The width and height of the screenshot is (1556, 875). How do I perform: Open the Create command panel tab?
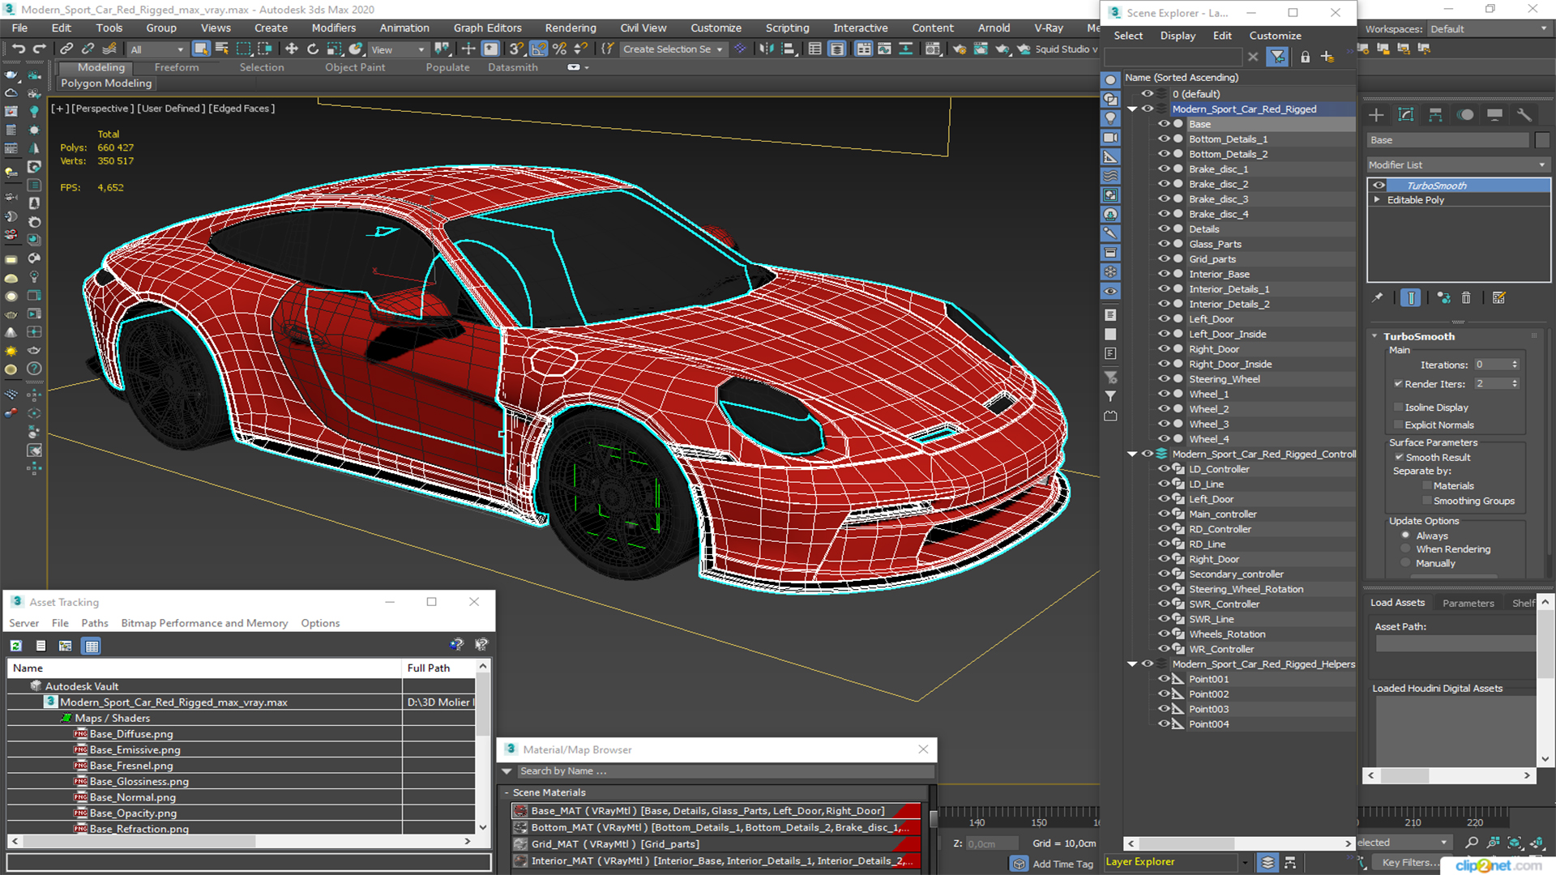pos(1376,115)
